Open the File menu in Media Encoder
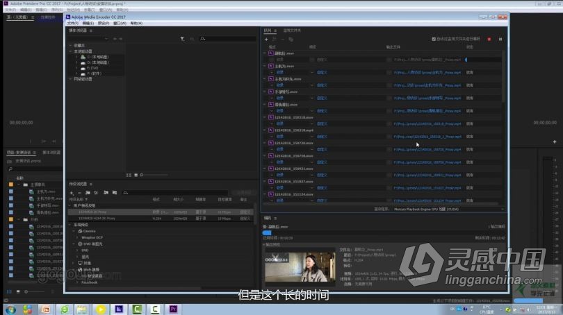Image resolution: width=563 pixels, height=315 pixels. click(72, 23)
